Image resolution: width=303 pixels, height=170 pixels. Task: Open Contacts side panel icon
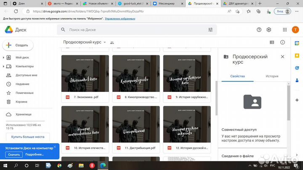pos(297,80)
